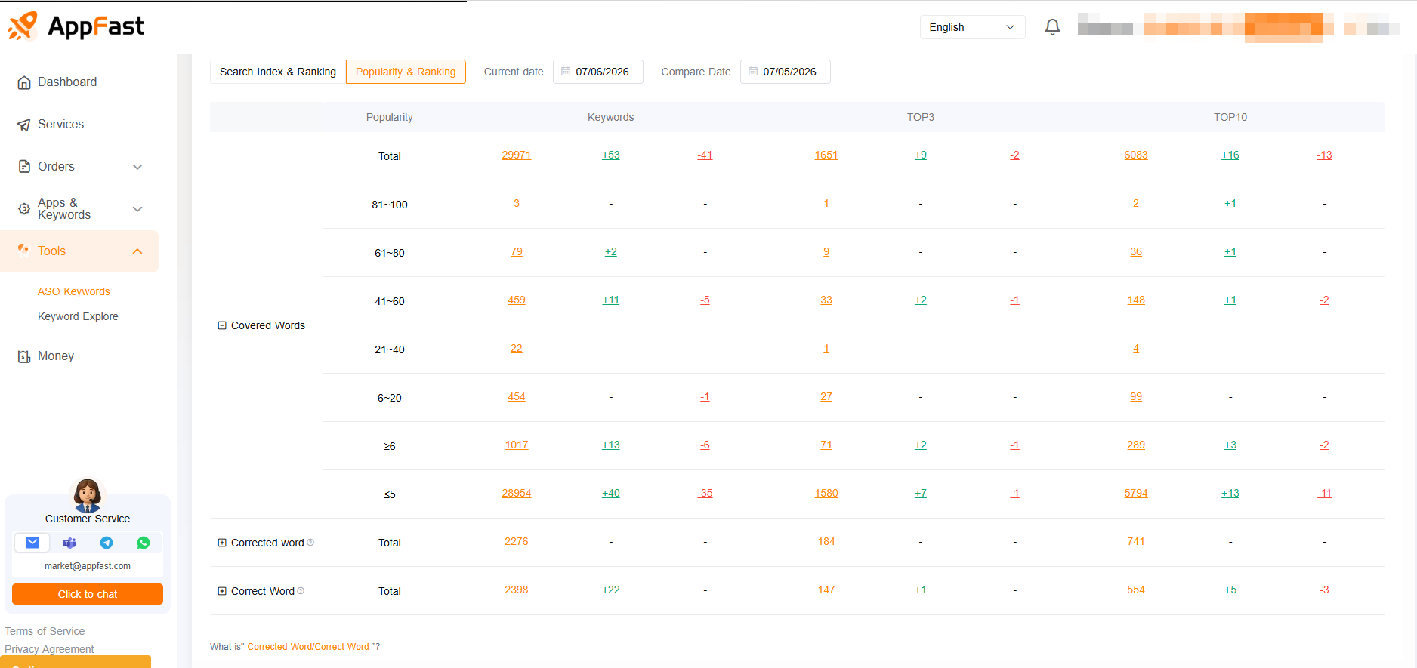Viewport: 1417px width, 668px height.
Task: Open the English language dropdown
Action: pos(972,27)
